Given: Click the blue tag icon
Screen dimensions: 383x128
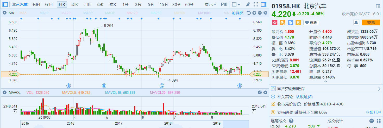Looking at the screenshot, I should 290,23.
